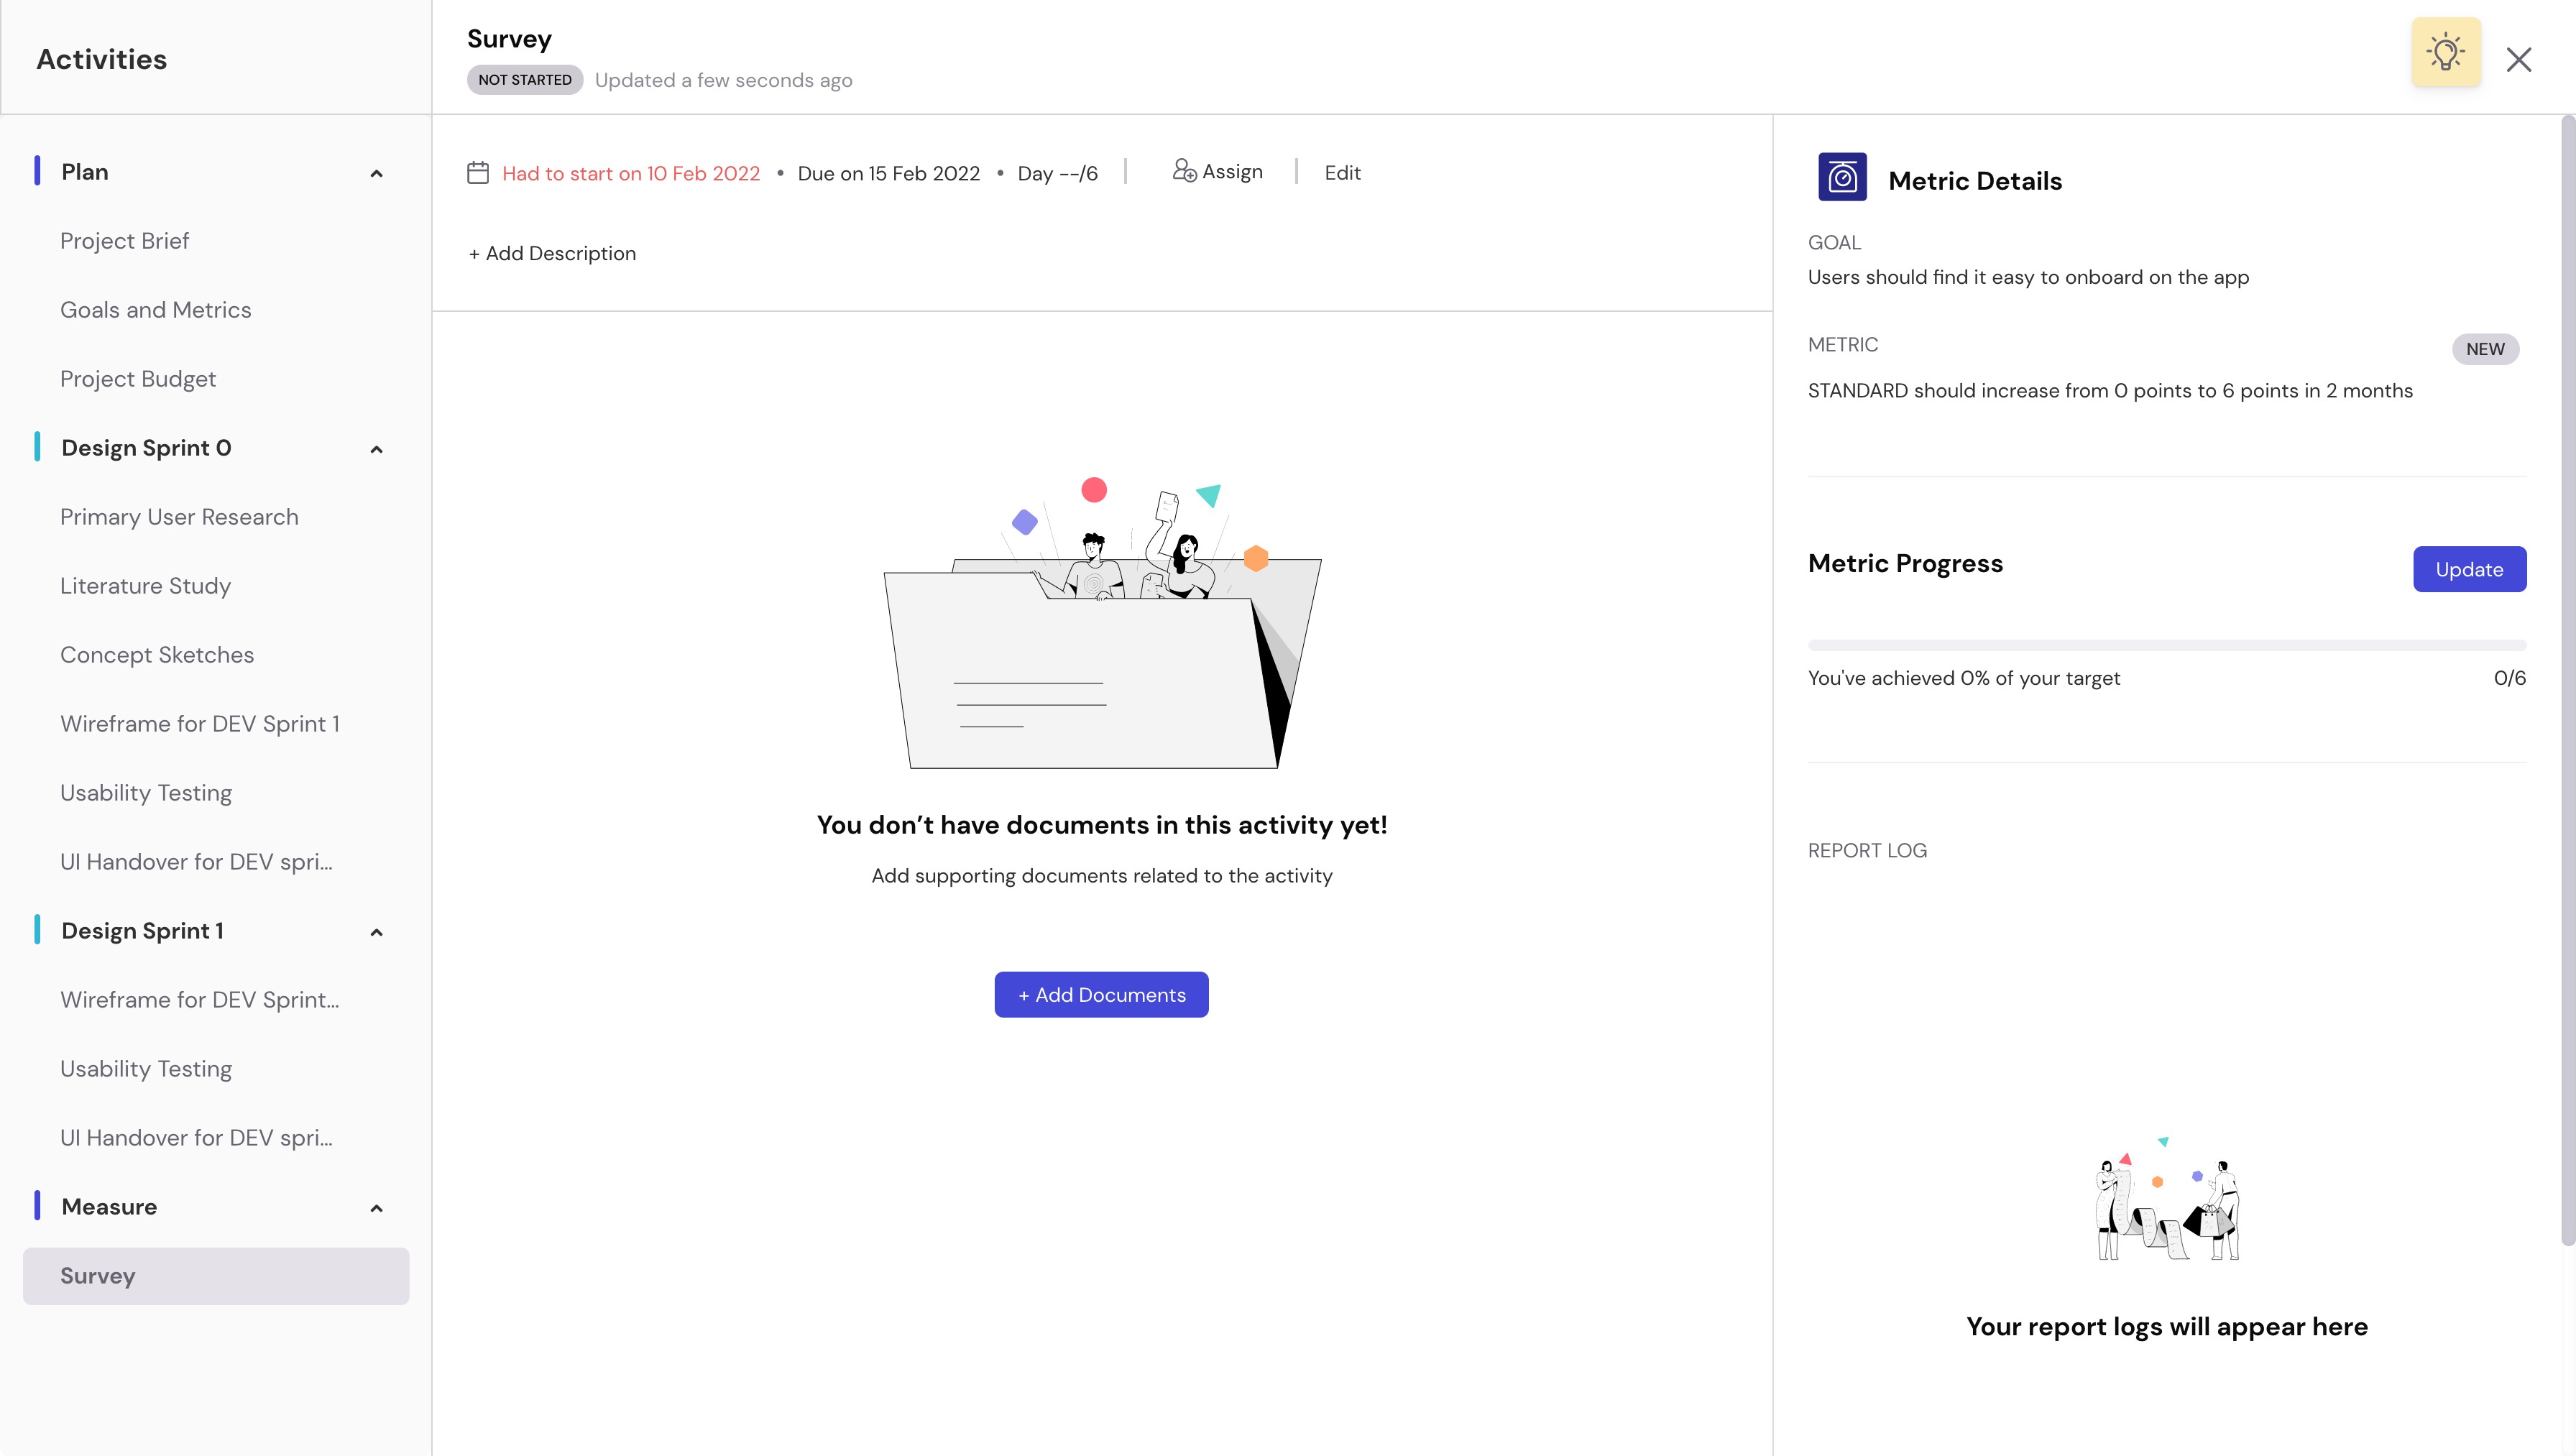Close the Survey activity panel

2518,60
